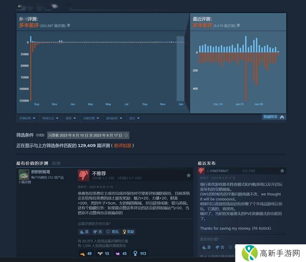Screen dimensions: 306x262
Task: Vote 是 (yes) on the helpful review
Action: [84, 232]
